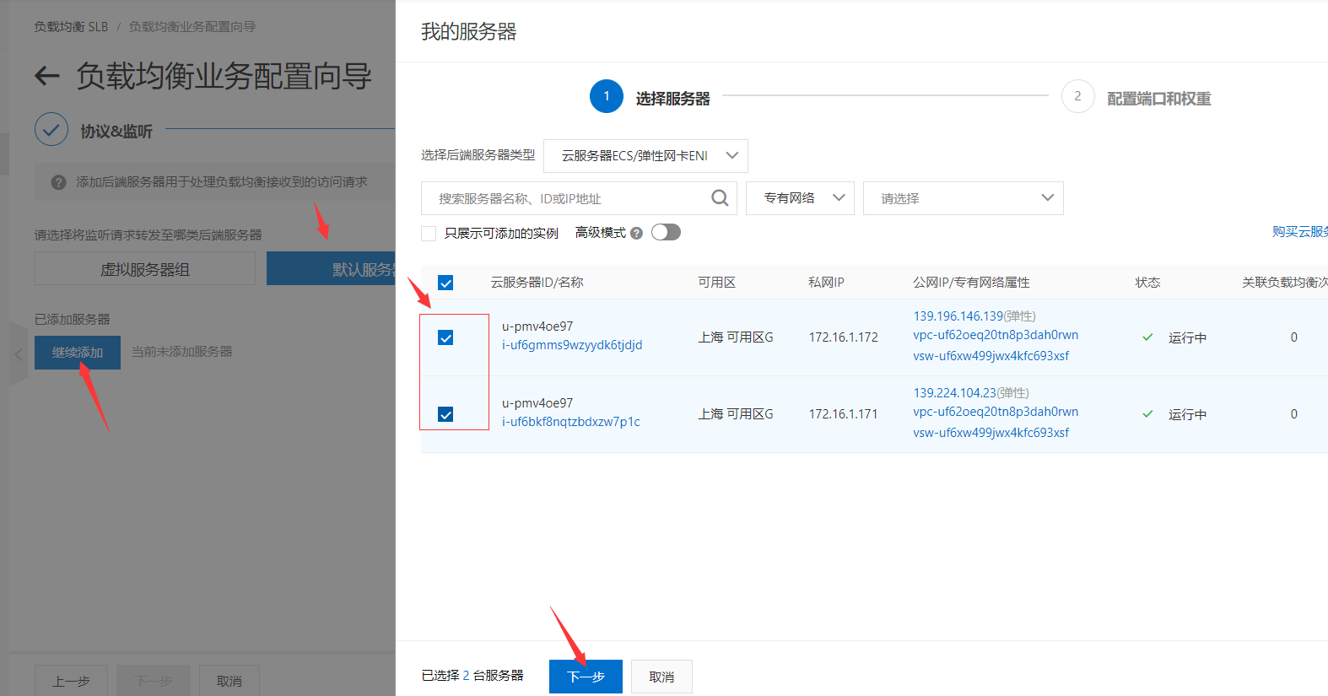Open instance link i-uf6gmms9wzyydk6tjdjd
The height and width of the screenshot is (696, 1328).
tap(572, 345)
